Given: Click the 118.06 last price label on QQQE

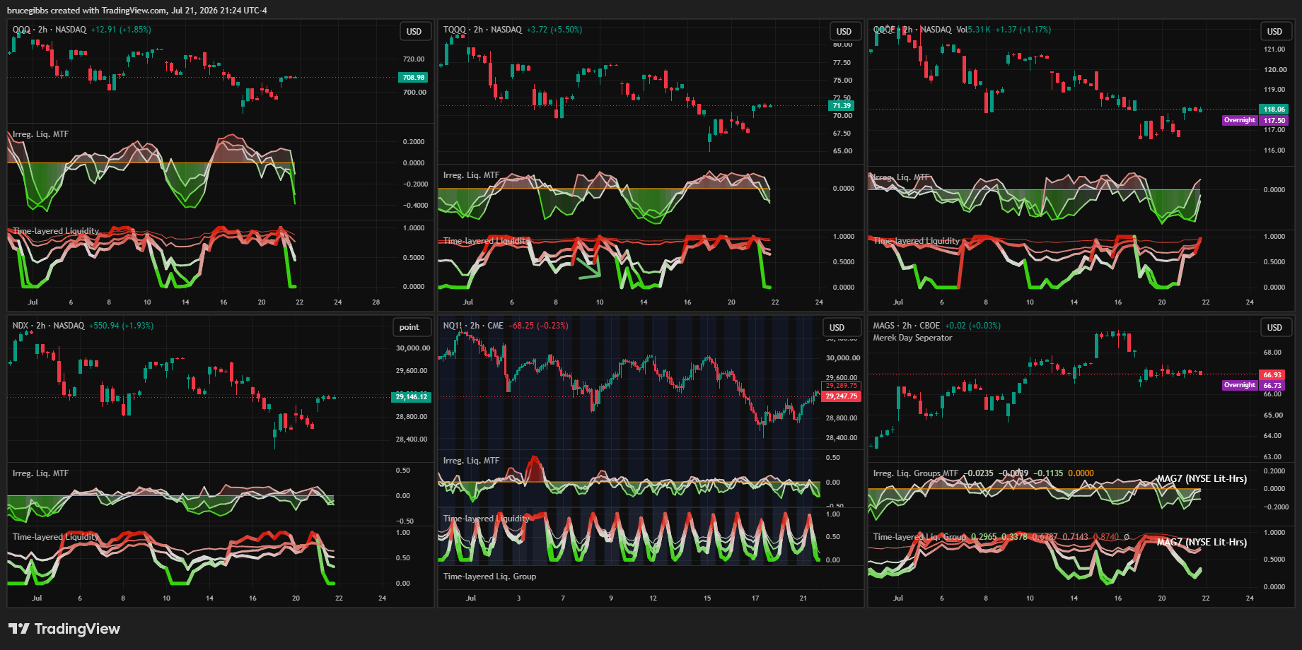Looking at the screenshot, I should (x=1274, y=110).
